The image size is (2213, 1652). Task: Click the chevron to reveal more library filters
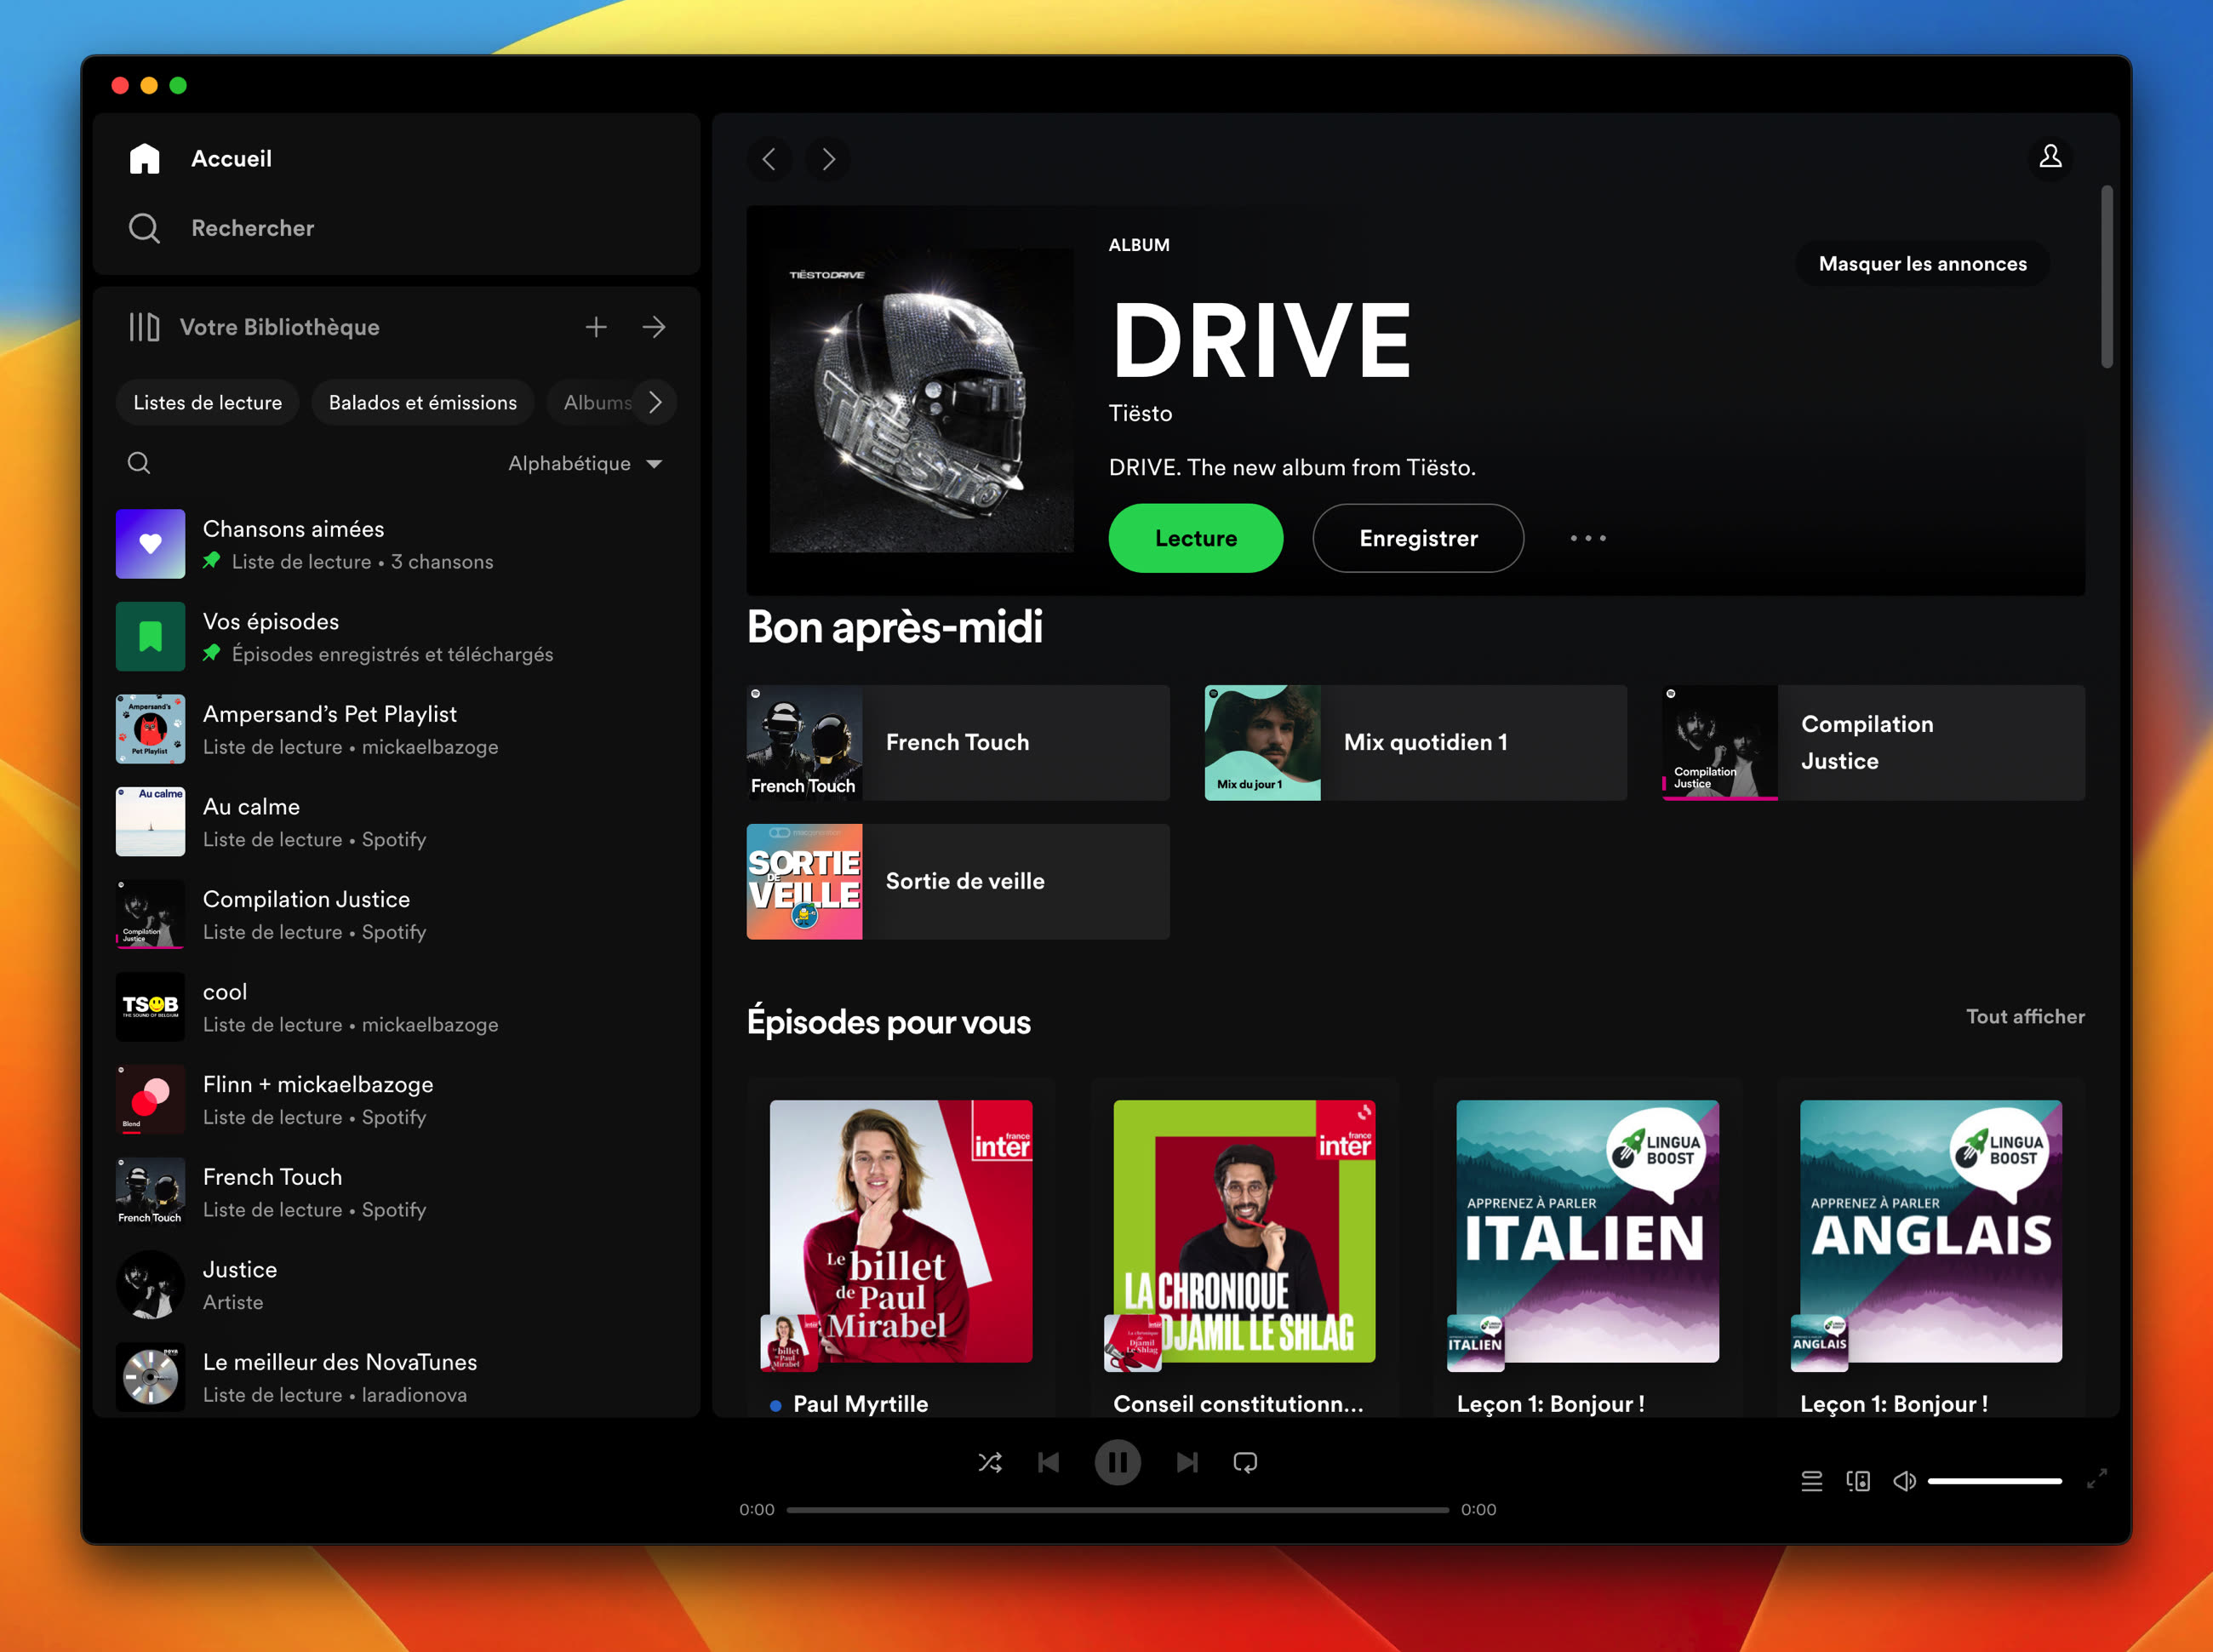click(656, 402)
